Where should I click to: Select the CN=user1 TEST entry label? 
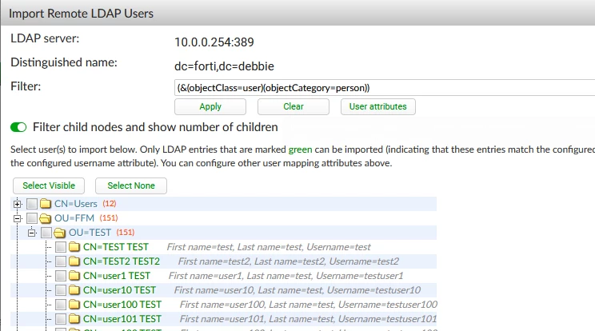[x=117, y=276]
